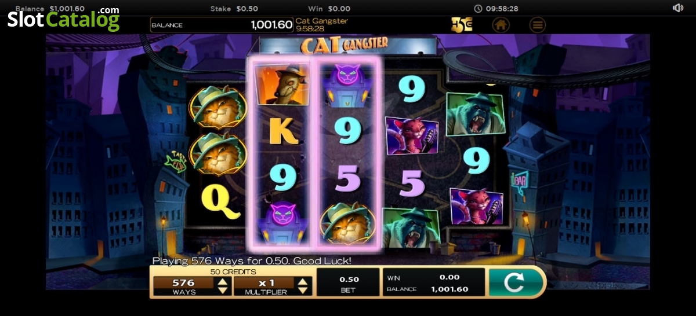Open the home icon in top bar
The image size is (696, 316).
point(501,25)
